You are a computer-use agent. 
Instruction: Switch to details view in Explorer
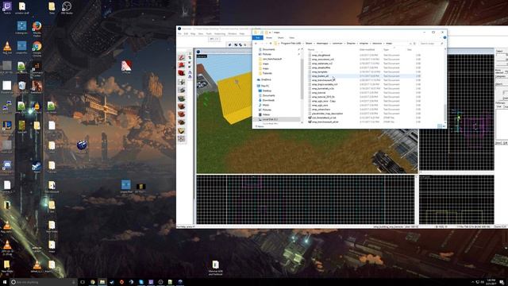[x=440, y=126]
